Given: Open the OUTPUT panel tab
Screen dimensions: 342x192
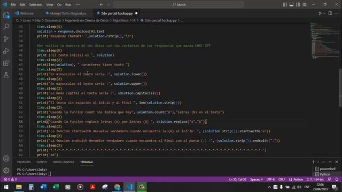Looking at the screenshot, I should click(42, 162).
